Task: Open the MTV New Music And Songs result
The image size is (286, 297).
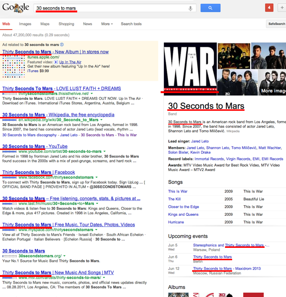Action: click(x=58, y=272)
